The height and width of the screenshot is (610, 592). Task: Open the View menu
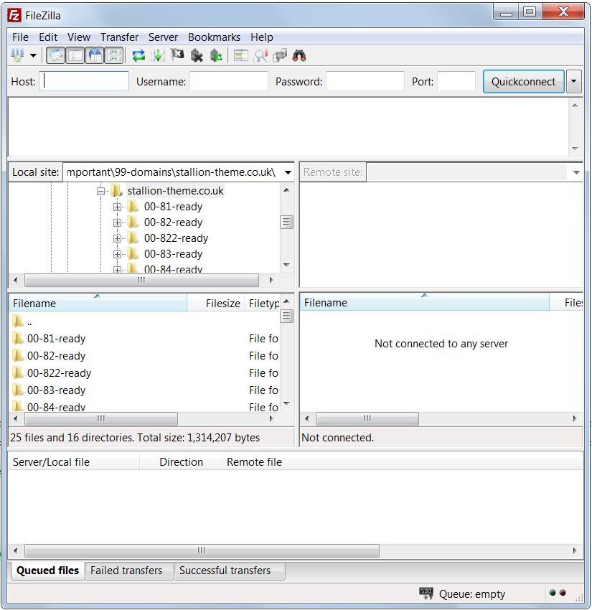78,37
